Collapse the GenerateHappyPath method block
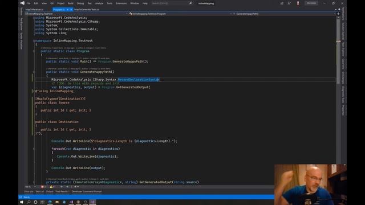Image resolution: width=365 pixels, height=205 pixels. pos(34,72)
